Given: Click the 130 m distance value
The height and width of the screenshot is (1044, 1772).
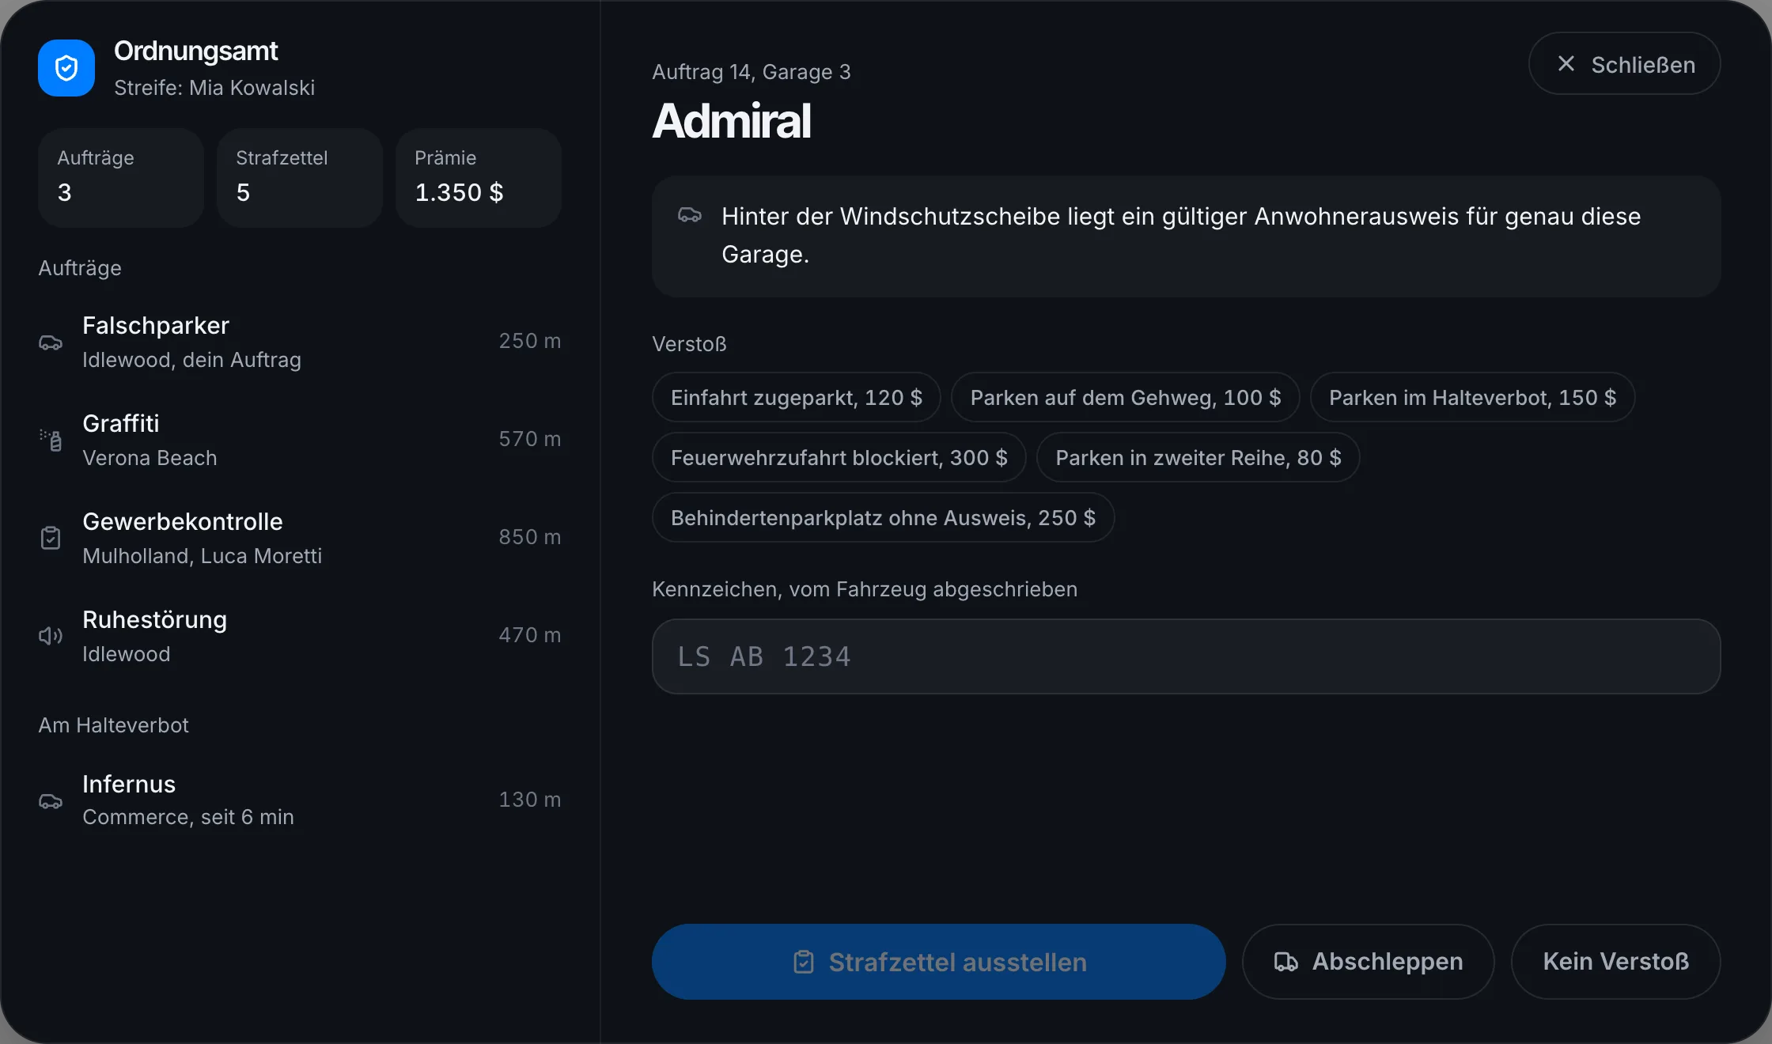Looking at the screenshot, I should [530, 800].
